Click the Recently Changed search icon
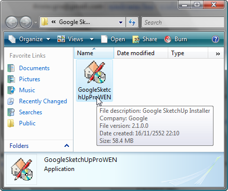Image resolution: width=228 pixels, height=191 pixels. (x=11, y=101)
